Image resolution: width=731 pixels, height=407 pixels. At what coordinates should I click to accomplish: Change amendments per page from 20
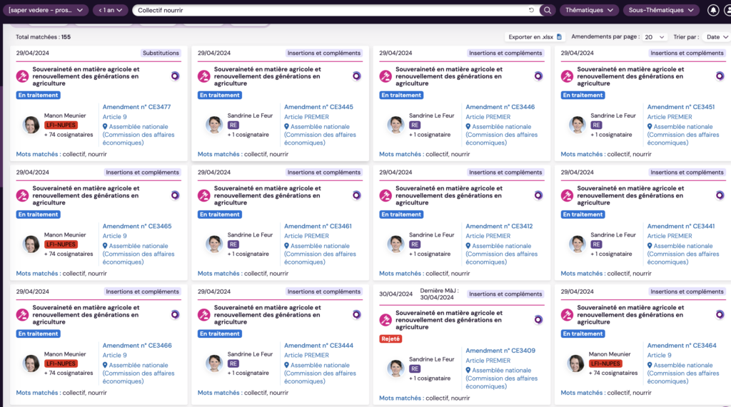[655, 37]
